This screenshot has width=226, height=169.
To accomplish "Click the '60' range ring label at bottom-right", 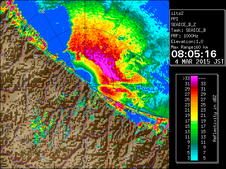I will tap(127, 157).
